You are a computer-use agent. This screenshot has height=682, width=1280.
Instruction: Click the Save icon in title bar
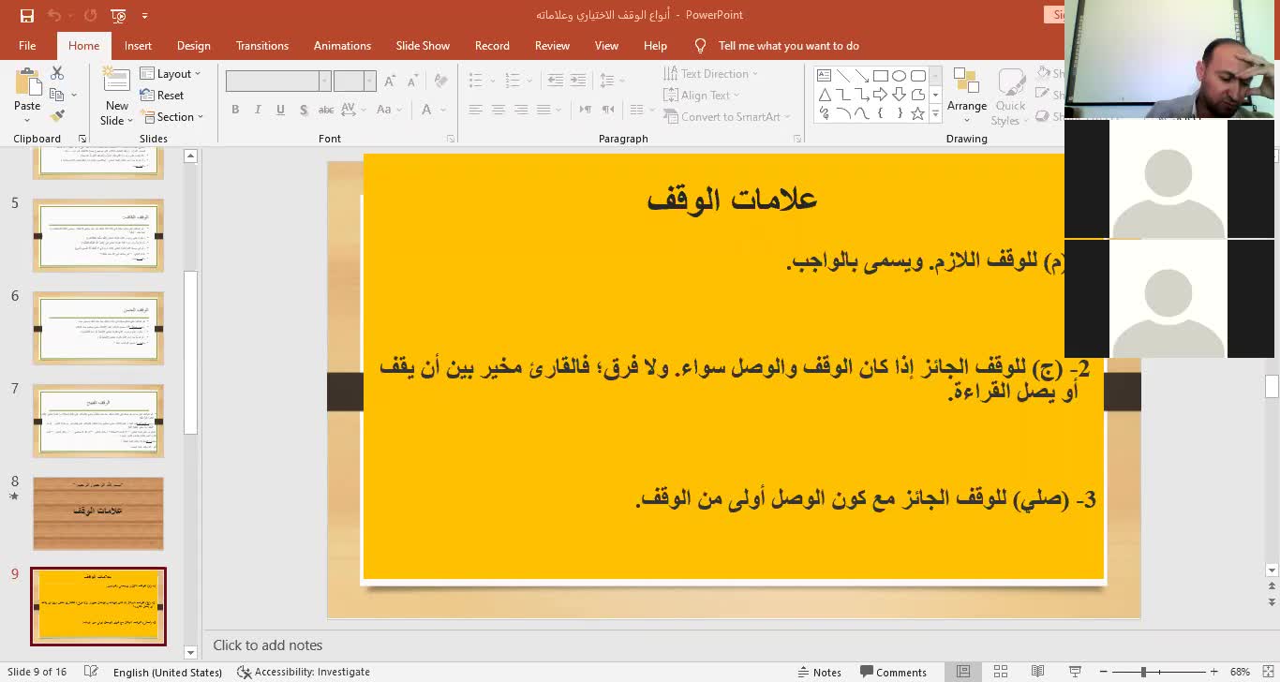pyautogui.click(x=26, y=15)
